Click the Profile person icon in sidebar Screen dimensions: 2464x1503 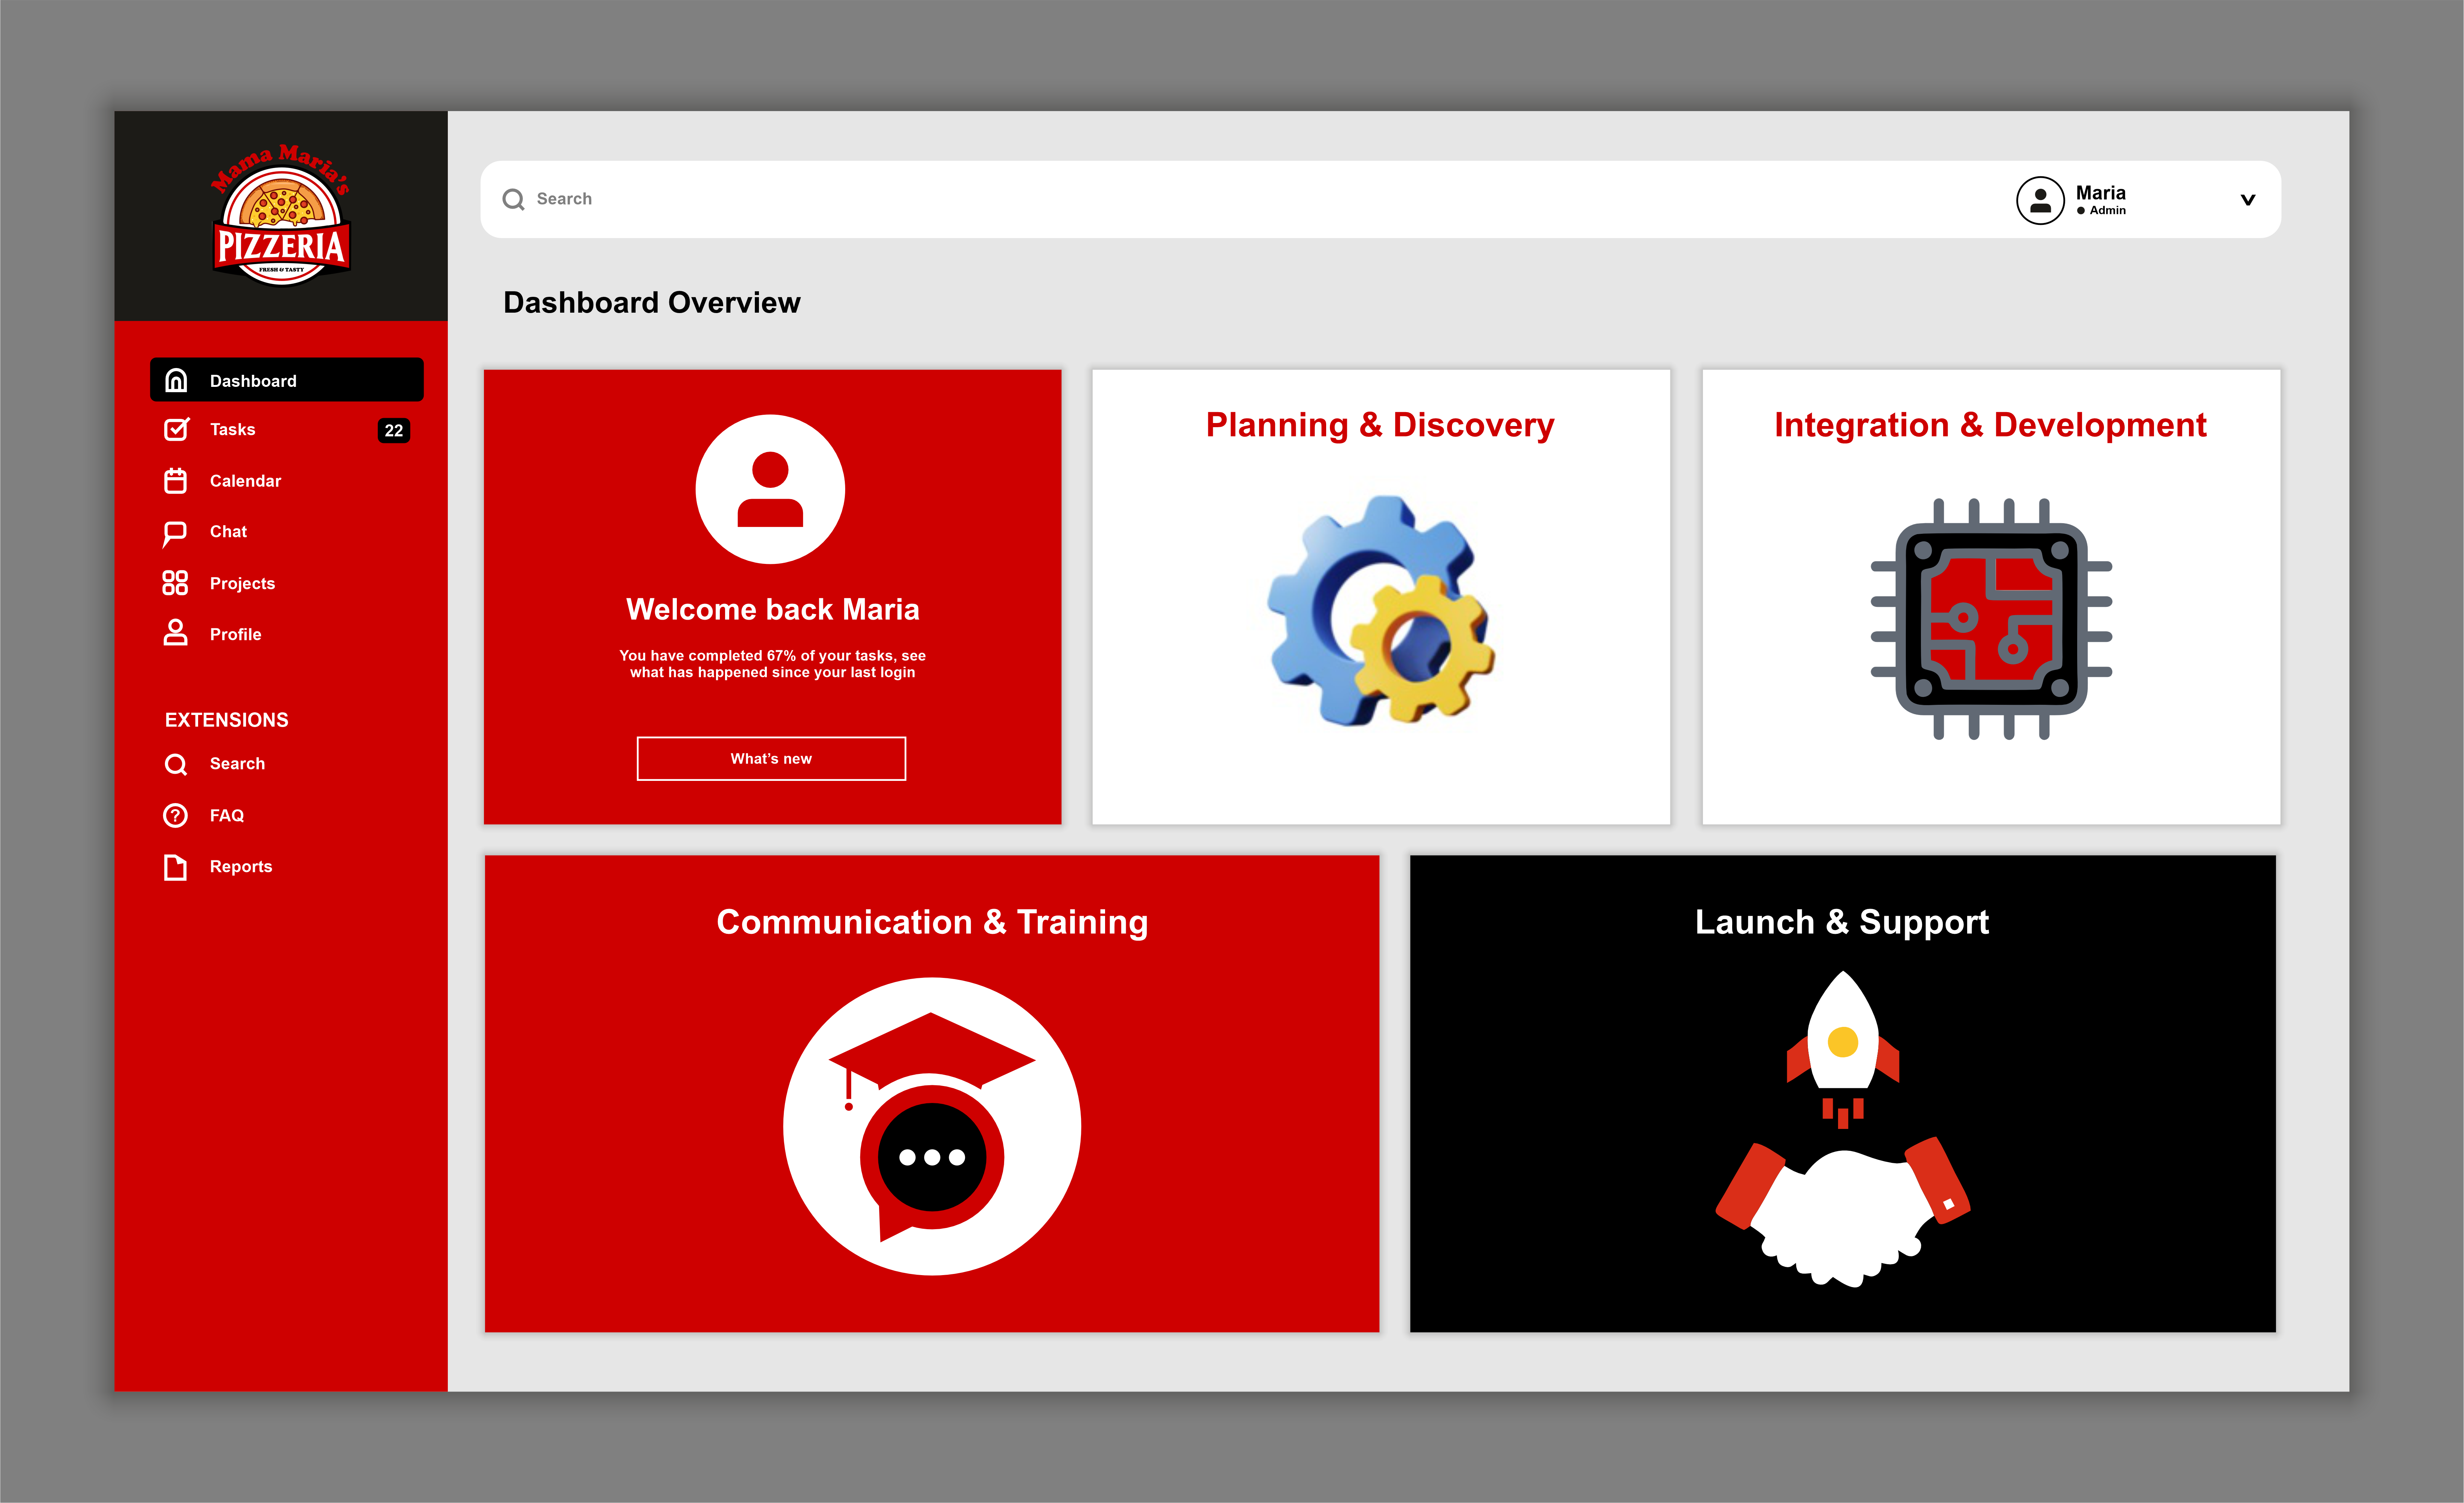[175, 633]
